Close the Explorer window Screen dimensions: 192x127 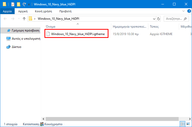coord(186,4)
